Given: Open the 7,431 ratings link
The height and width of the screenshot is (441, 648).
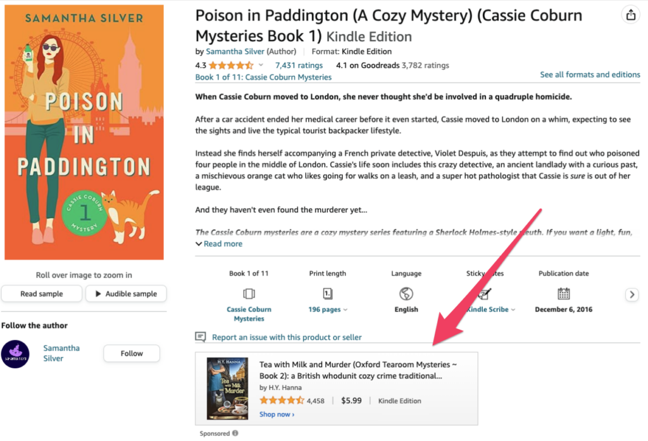Looking at the screenshot, I should coord(299,65).
